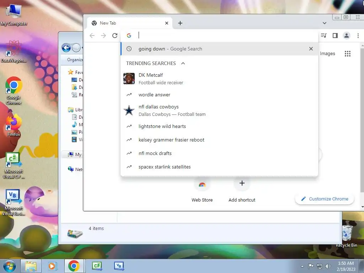Select 'lightstone wild hearts' suggestion
Screen dimensions: 364x273
tap(219, 126)
